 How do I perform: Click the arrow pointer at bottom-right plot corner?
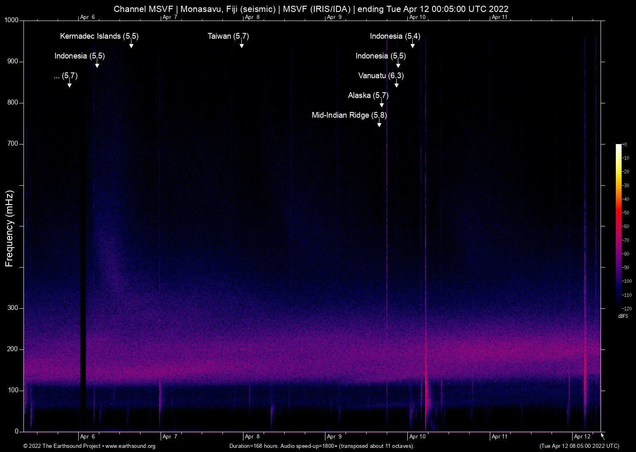click(603, 436)
